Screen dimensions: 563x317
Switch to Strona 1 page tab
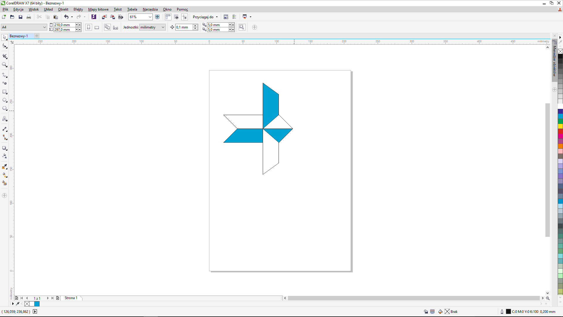(x=71, y=298)
